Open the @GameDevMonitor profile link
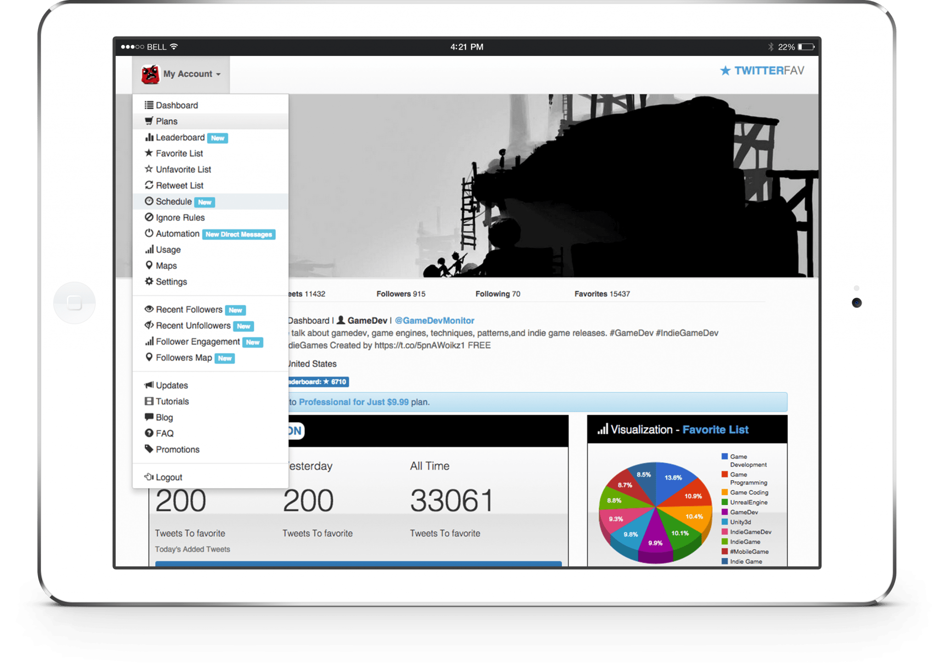Image resolution: width=940 pixels, height=671 pixels. [x=434, y=321]
